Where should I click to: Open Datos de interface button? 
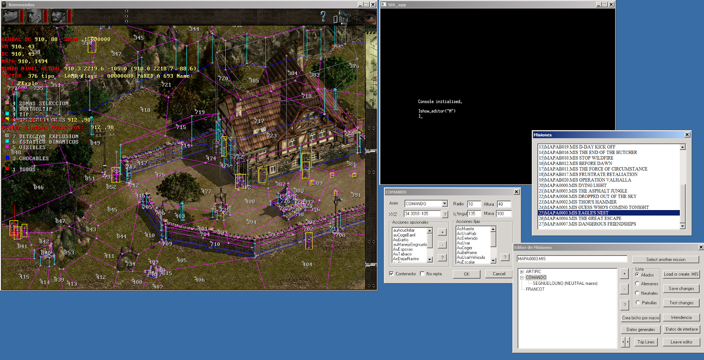[682, 329]
